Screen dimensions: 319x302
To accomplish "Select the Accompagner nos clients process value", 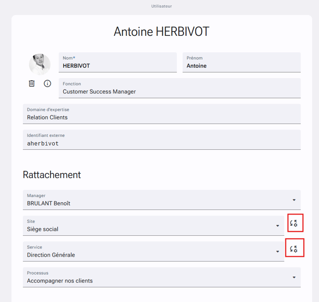I will (60, 281).
